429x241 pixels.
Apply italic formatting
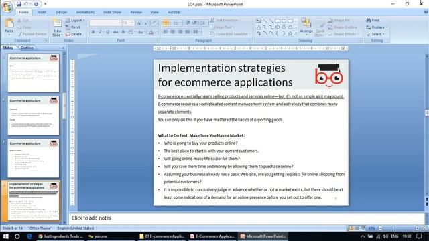tap(100, 32)
